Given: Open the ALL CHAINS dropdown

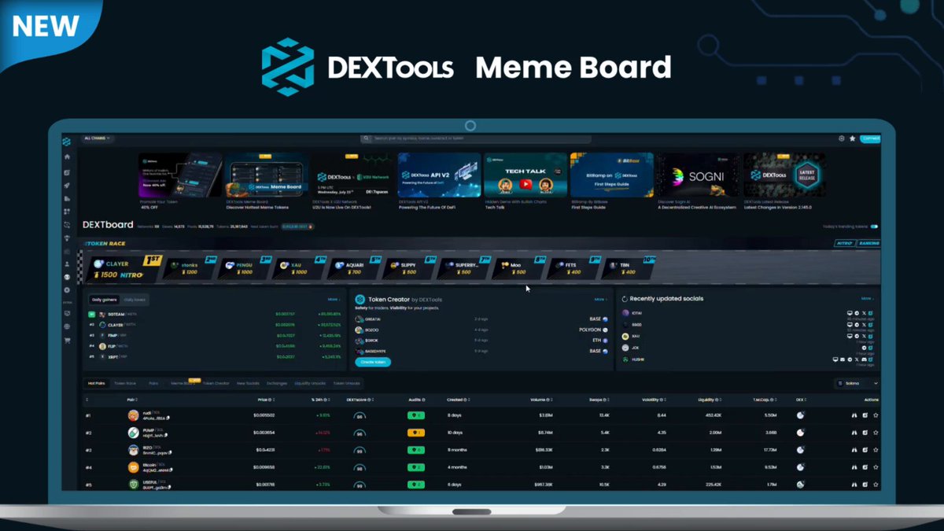Looking at the screenshot, I should tap(98, 138).
